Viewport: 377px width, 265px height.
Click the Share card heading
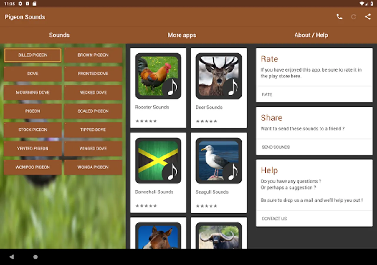pyautogui.click(x=271, y=118)
